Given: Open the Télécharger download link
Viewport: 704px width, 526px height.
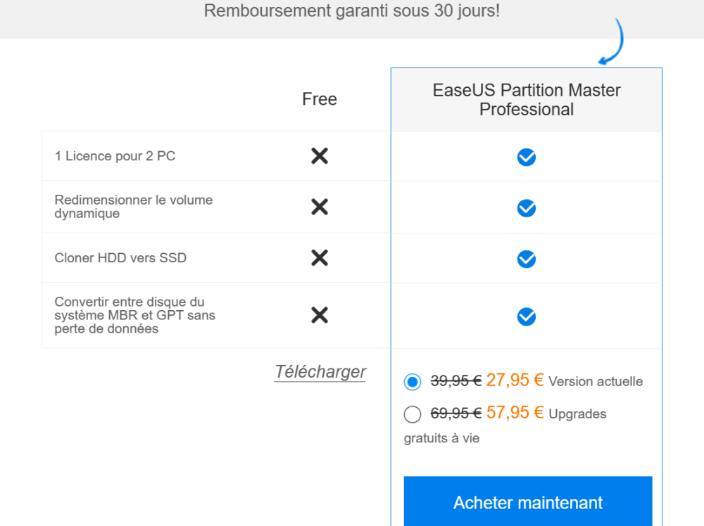Looking at the screenshot, I should pyautogui.click(x=320, y=372).
